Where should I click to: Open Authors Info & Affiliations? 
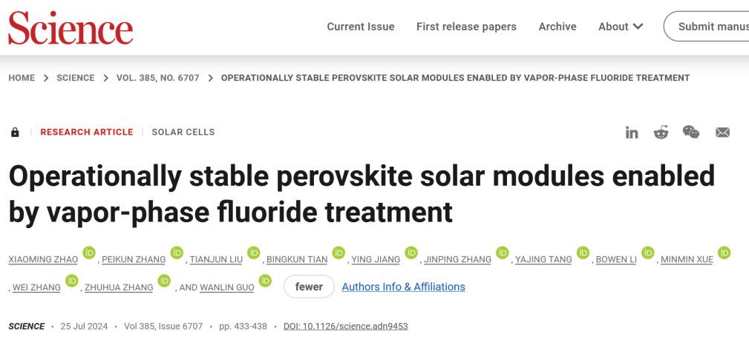[x=403, y=287]
